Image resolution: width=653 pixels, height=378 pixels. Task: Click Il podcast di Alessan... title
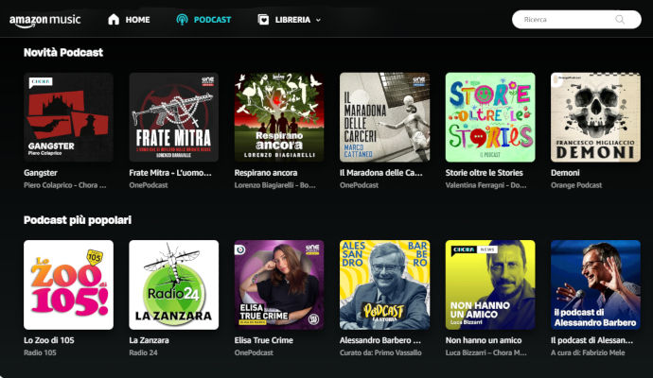coord(591,340)
